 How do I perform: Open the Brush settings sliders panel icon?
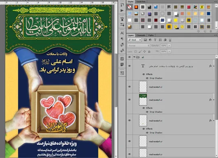tap(122, 25)
